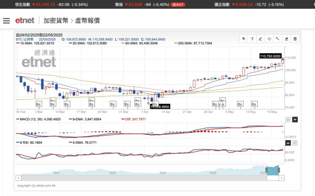The width and height of the screenshot is (315, 196).
Task: Open the 加密貨幣 breadcrumb link
Action: (56, 20)
